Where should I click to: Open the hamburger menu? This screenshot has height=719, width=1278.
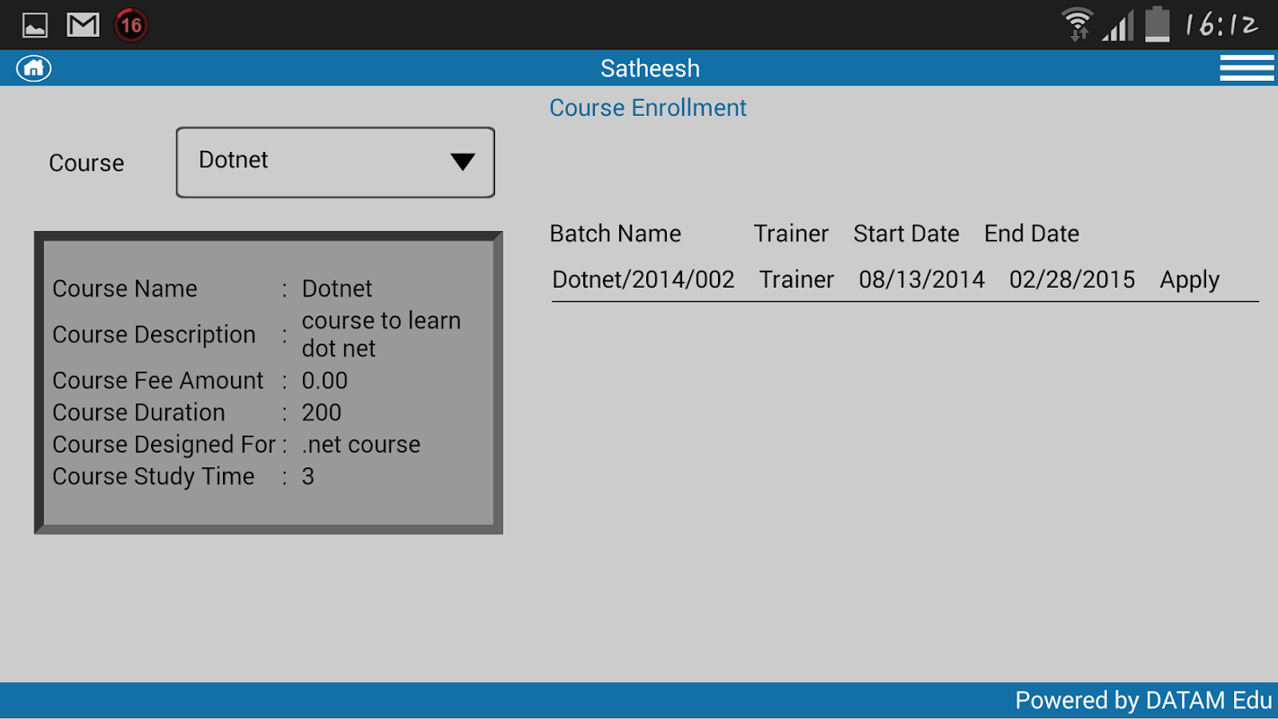(x=1247, y=68)
